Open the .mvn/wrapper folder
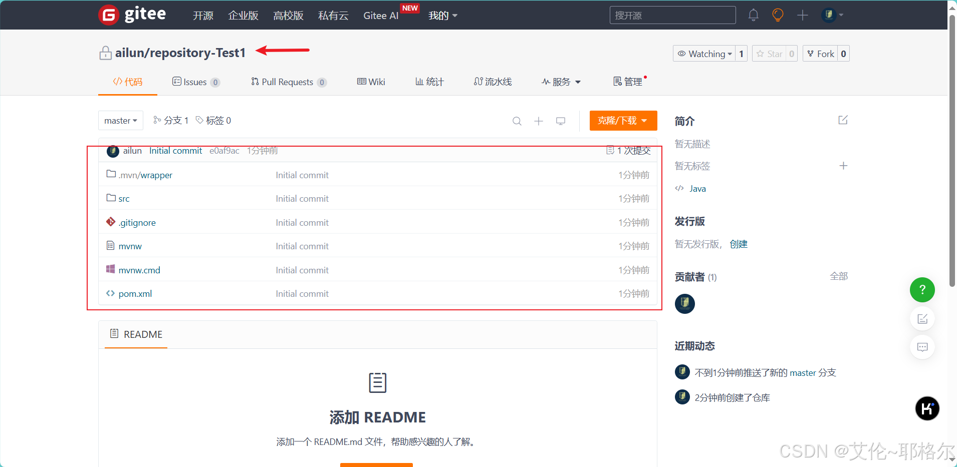This screenshot has width=957, height=467. tap(145, 175)
